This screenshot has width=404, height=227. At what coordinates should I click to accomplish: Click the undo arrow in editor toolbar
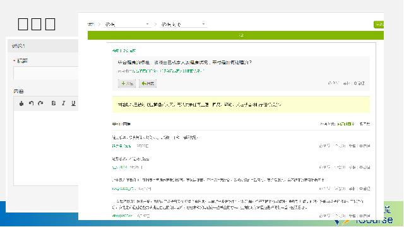pyautogui.click(x=31, y=103)
